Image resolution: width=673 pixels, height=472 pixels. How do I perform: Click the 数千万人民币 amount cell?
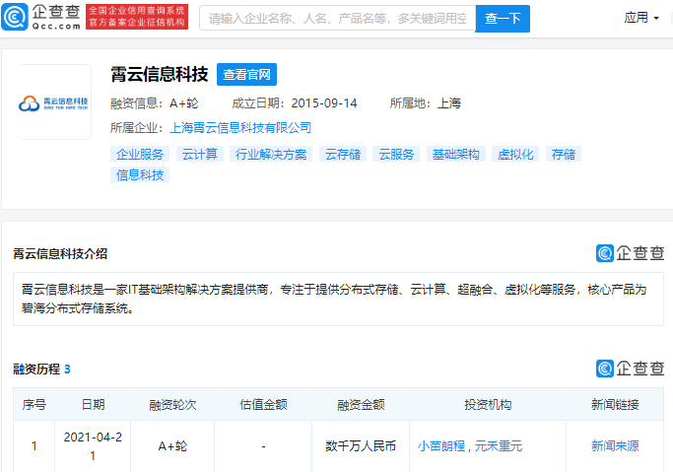pyautogui.click(x=361, y=446)
